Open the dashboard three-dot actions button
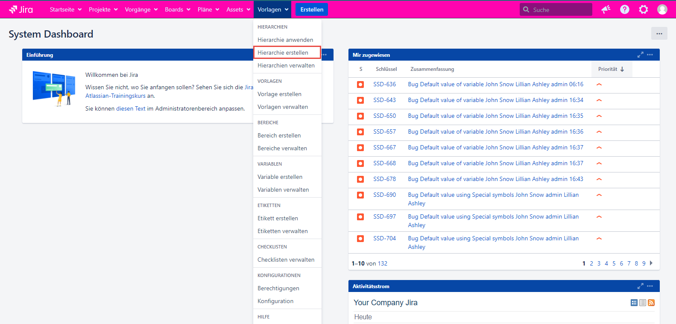 tap(659, 33)
